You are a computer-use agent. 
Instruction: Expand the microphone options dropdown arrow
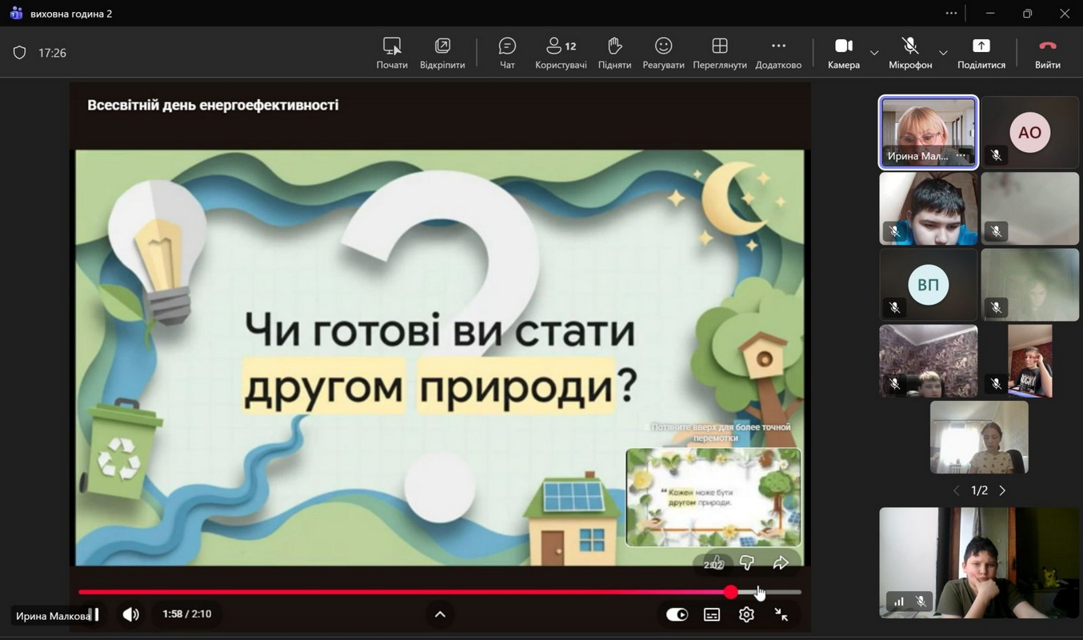point(943,53)
